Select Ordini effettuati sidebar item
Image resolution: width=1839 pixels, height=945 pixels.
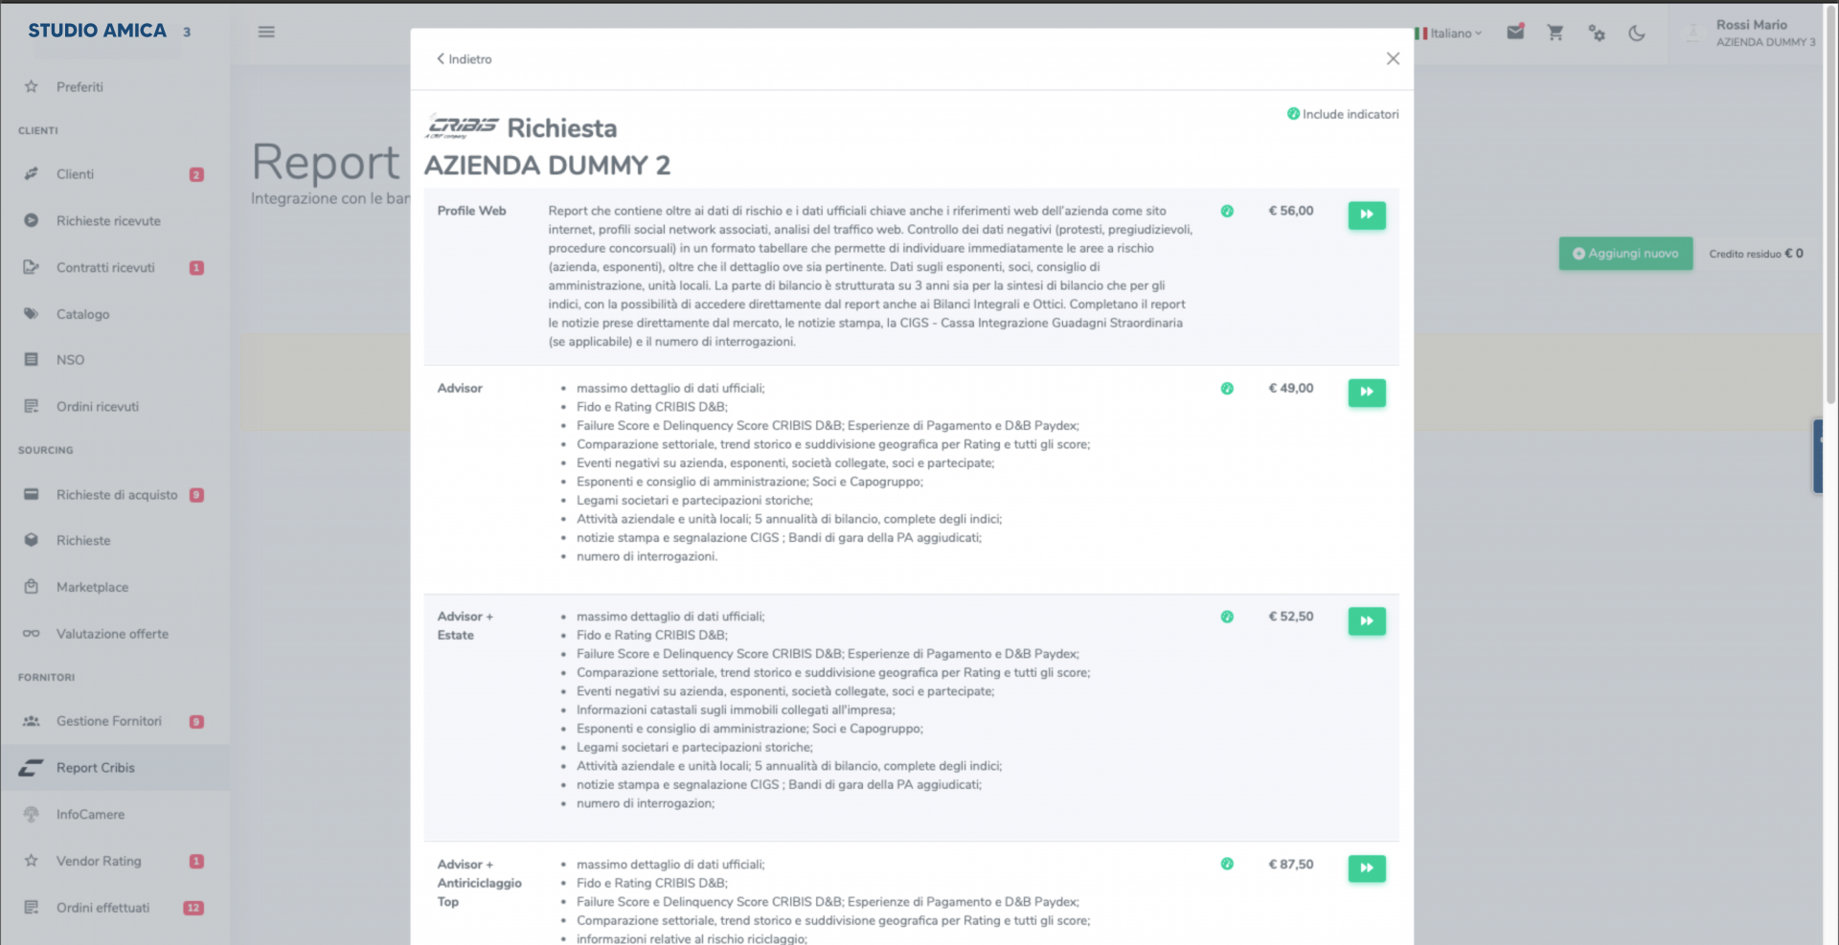tap(115, 908)
